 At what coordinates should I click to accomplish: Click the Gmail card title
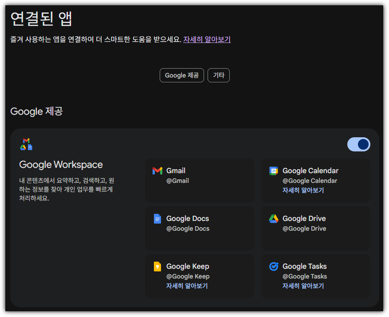click(176, 170)
